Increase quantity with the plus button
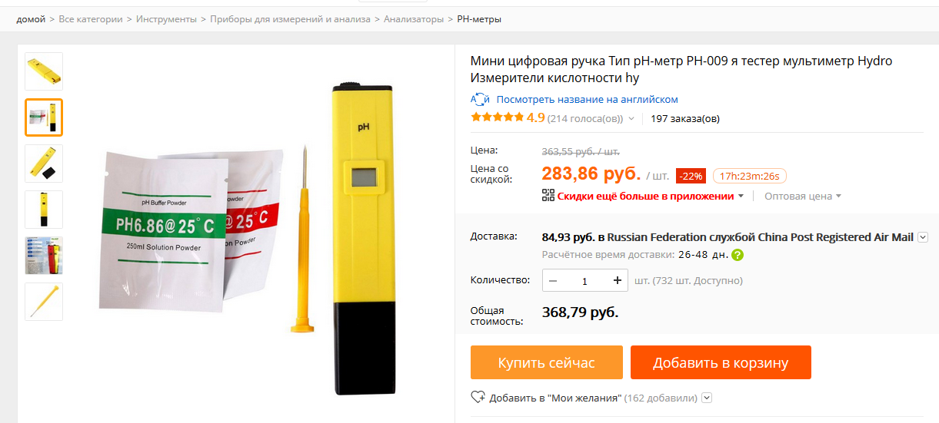Screen dimensions: 939x423 pyautogui.click(x=618, y=281)
